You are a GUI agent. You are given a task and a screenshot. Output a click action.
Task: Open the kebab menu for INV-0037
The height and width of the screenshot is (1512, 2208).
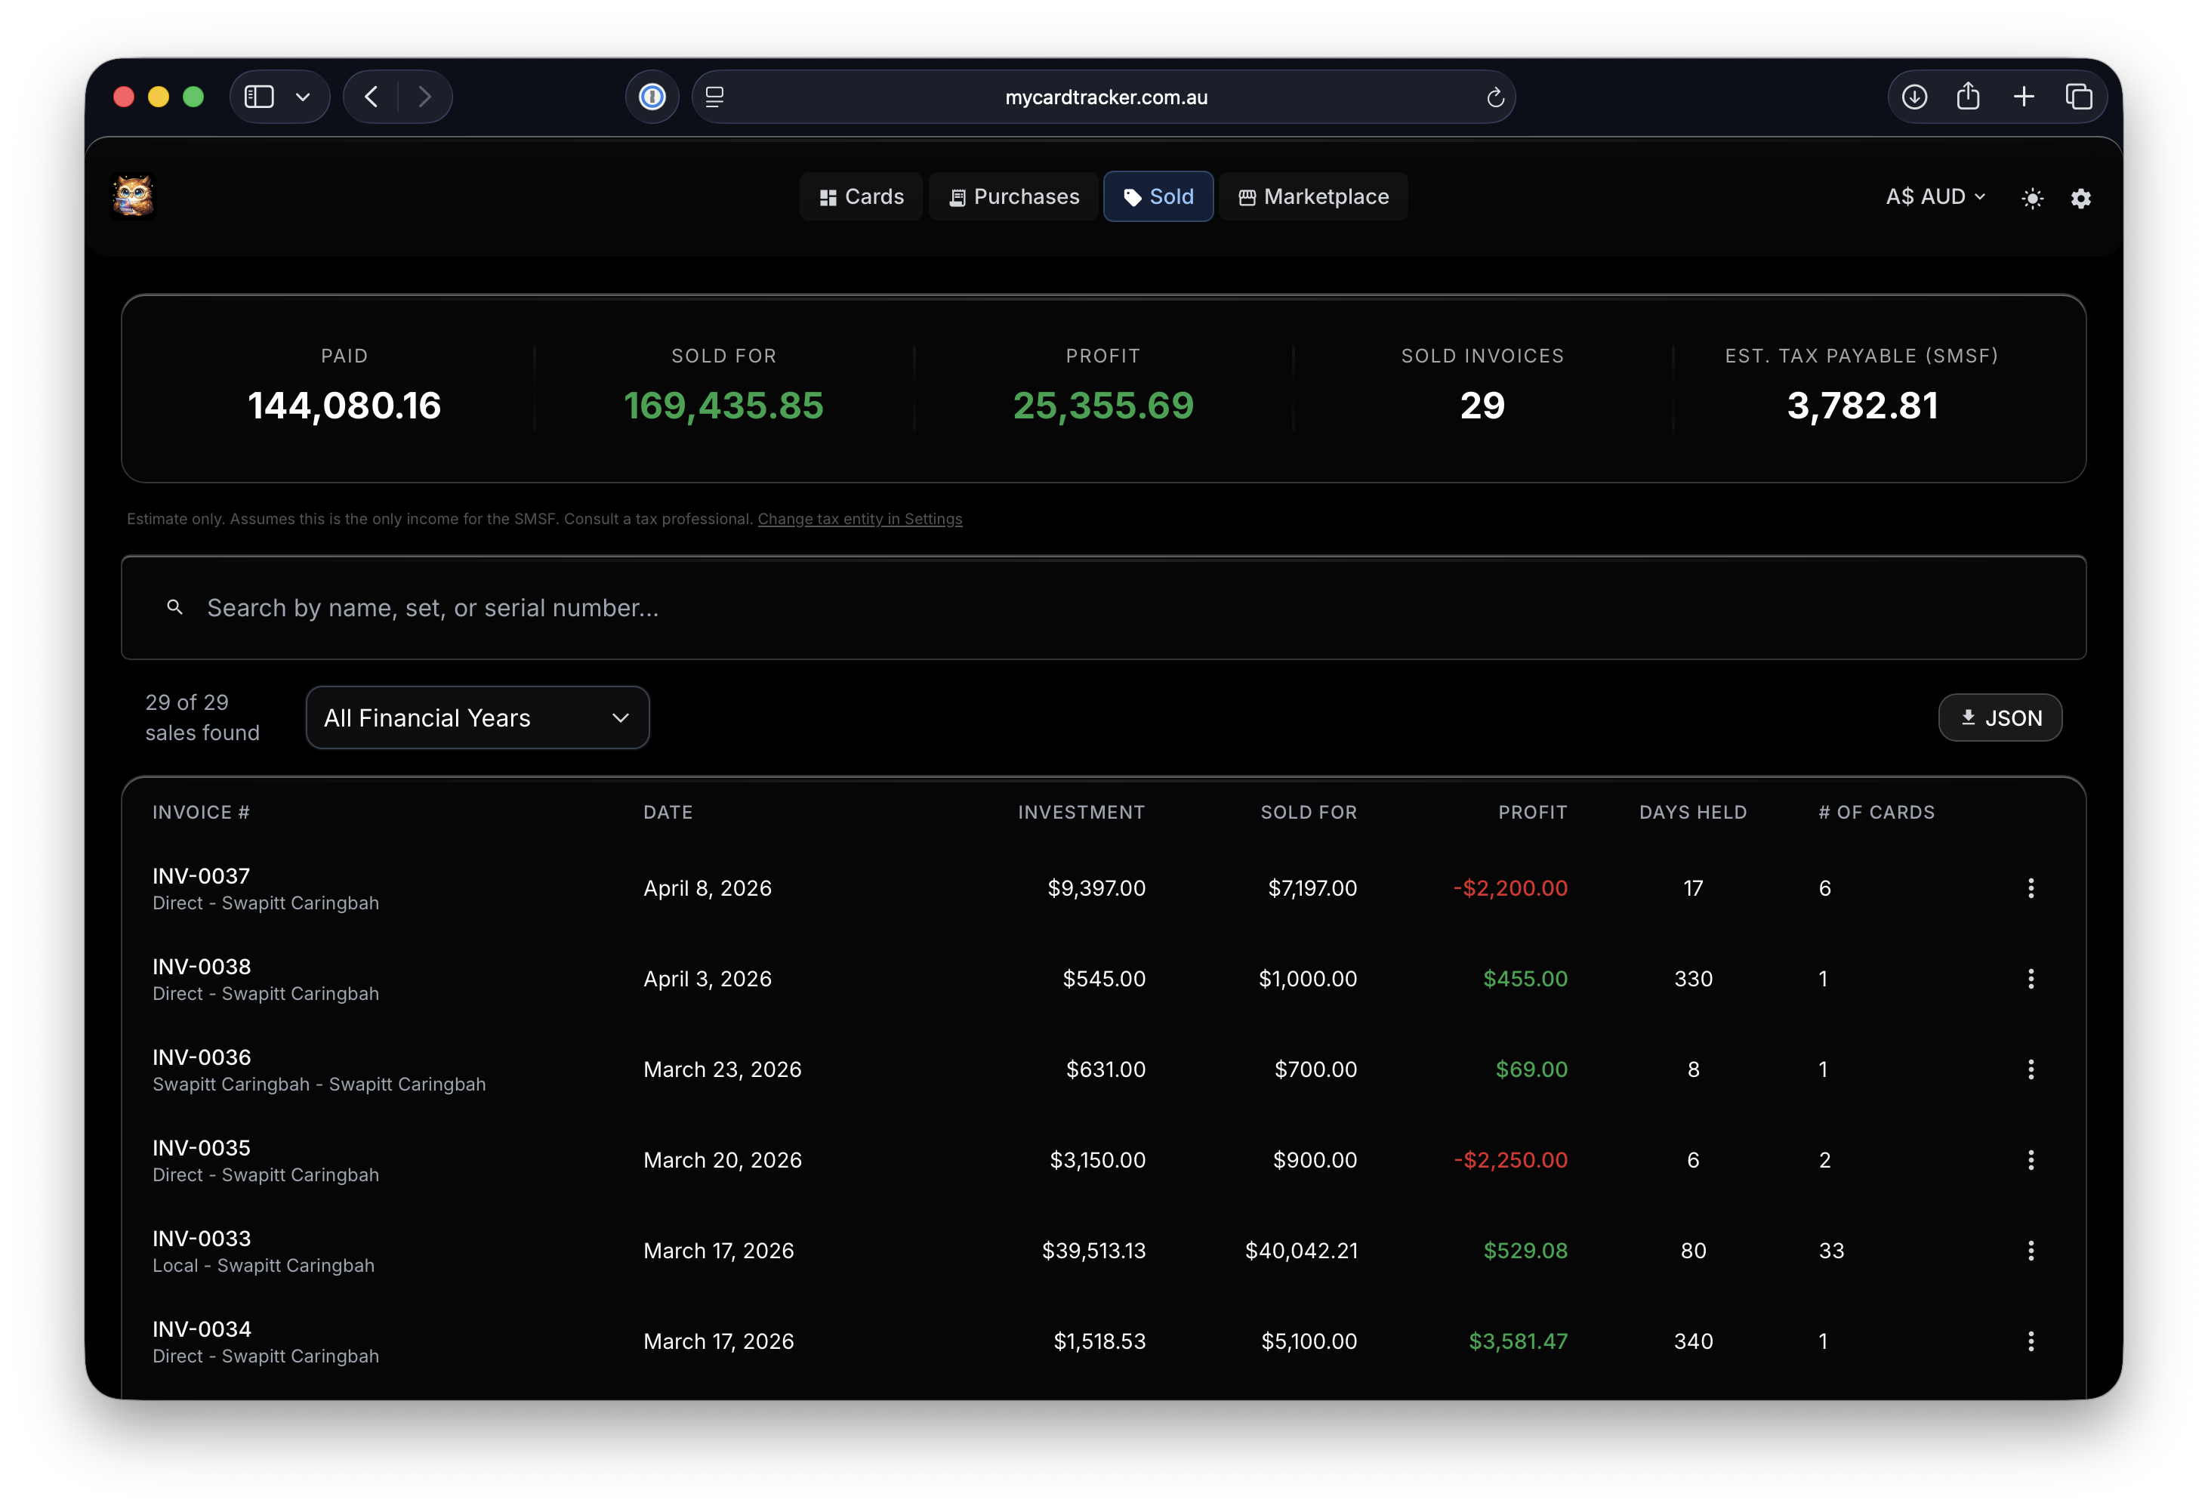pyautogui.click(x=2032, y=887)
